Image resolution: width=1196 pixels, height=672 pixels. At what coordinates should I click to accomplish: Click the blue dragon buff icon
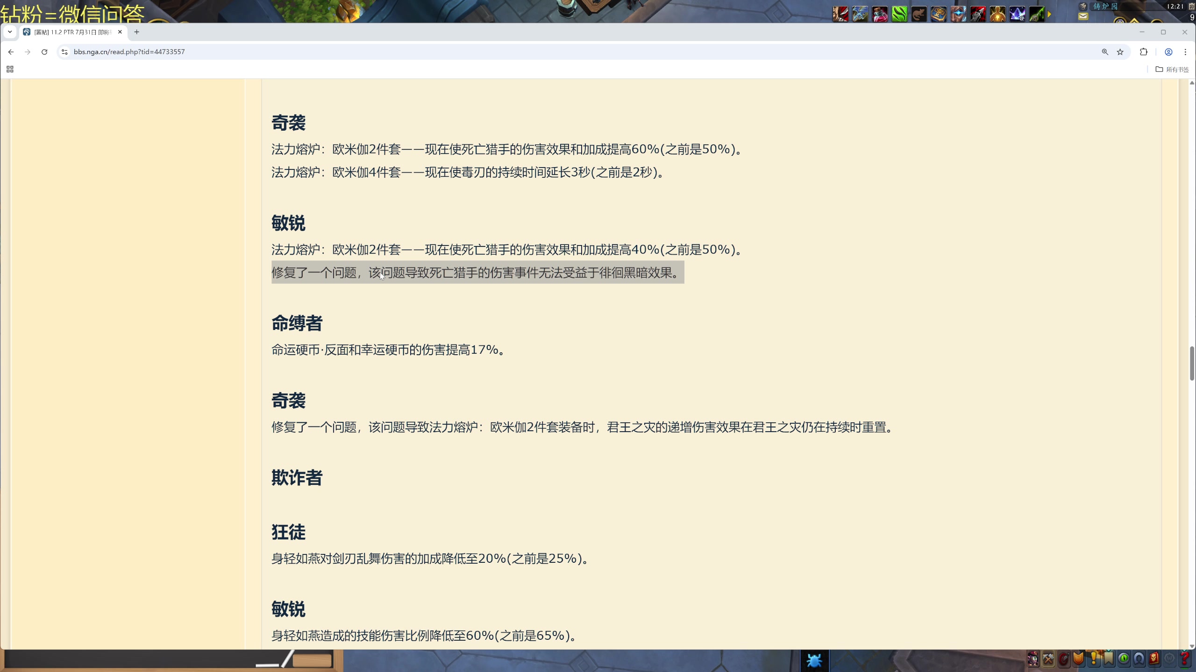pos(860,14)
